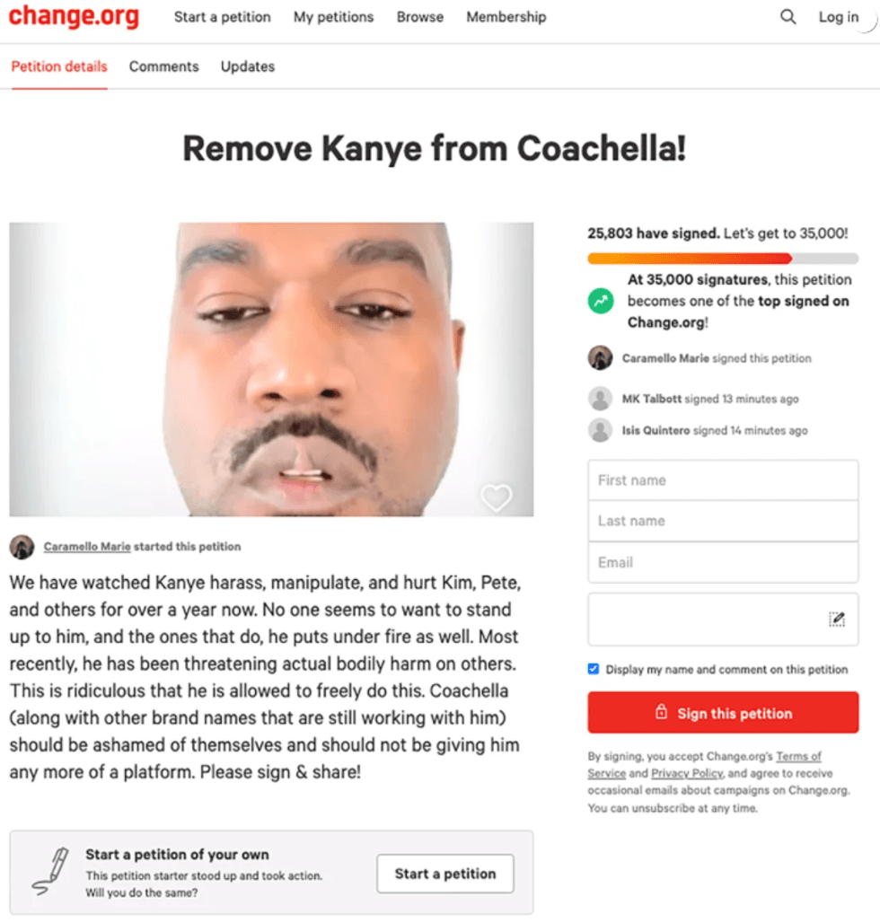880x923 pixels.
Task: Click the outlined Start a petition button
Action: point(445,874)
